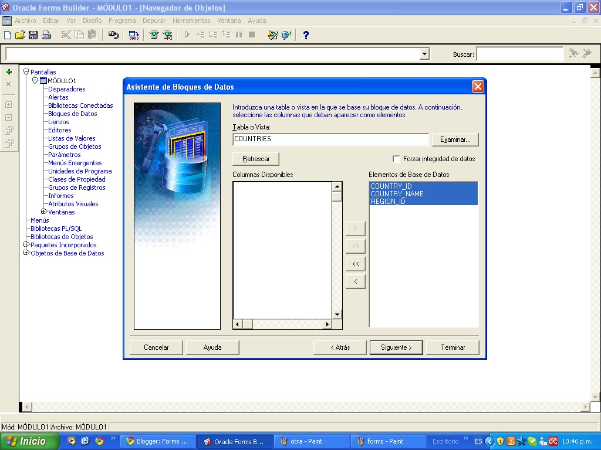Toggle Forzar integridad de datos checkbox

pyautogui.click(x=396, y=159)
